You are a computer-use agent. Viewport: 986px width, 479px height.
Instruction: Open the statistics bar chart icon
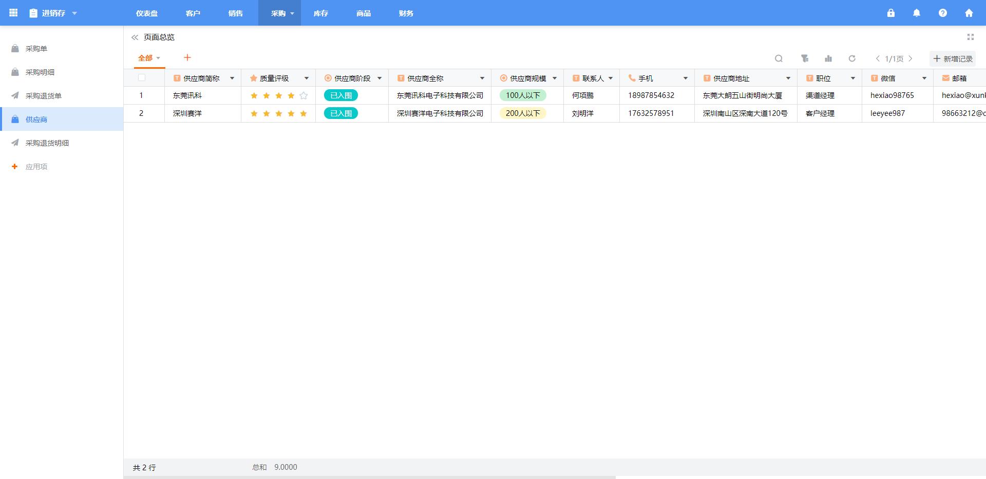tap(828, 58)
